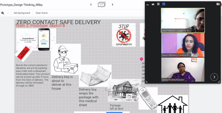The height and width of the screenshot is (113, 222).
Task: Go to the previous frame arrow
Action: pos(91,5)
